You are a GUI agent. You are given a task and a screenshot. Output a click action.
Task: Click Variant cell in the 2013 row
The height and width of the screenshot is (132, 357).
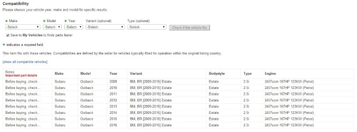151,106
